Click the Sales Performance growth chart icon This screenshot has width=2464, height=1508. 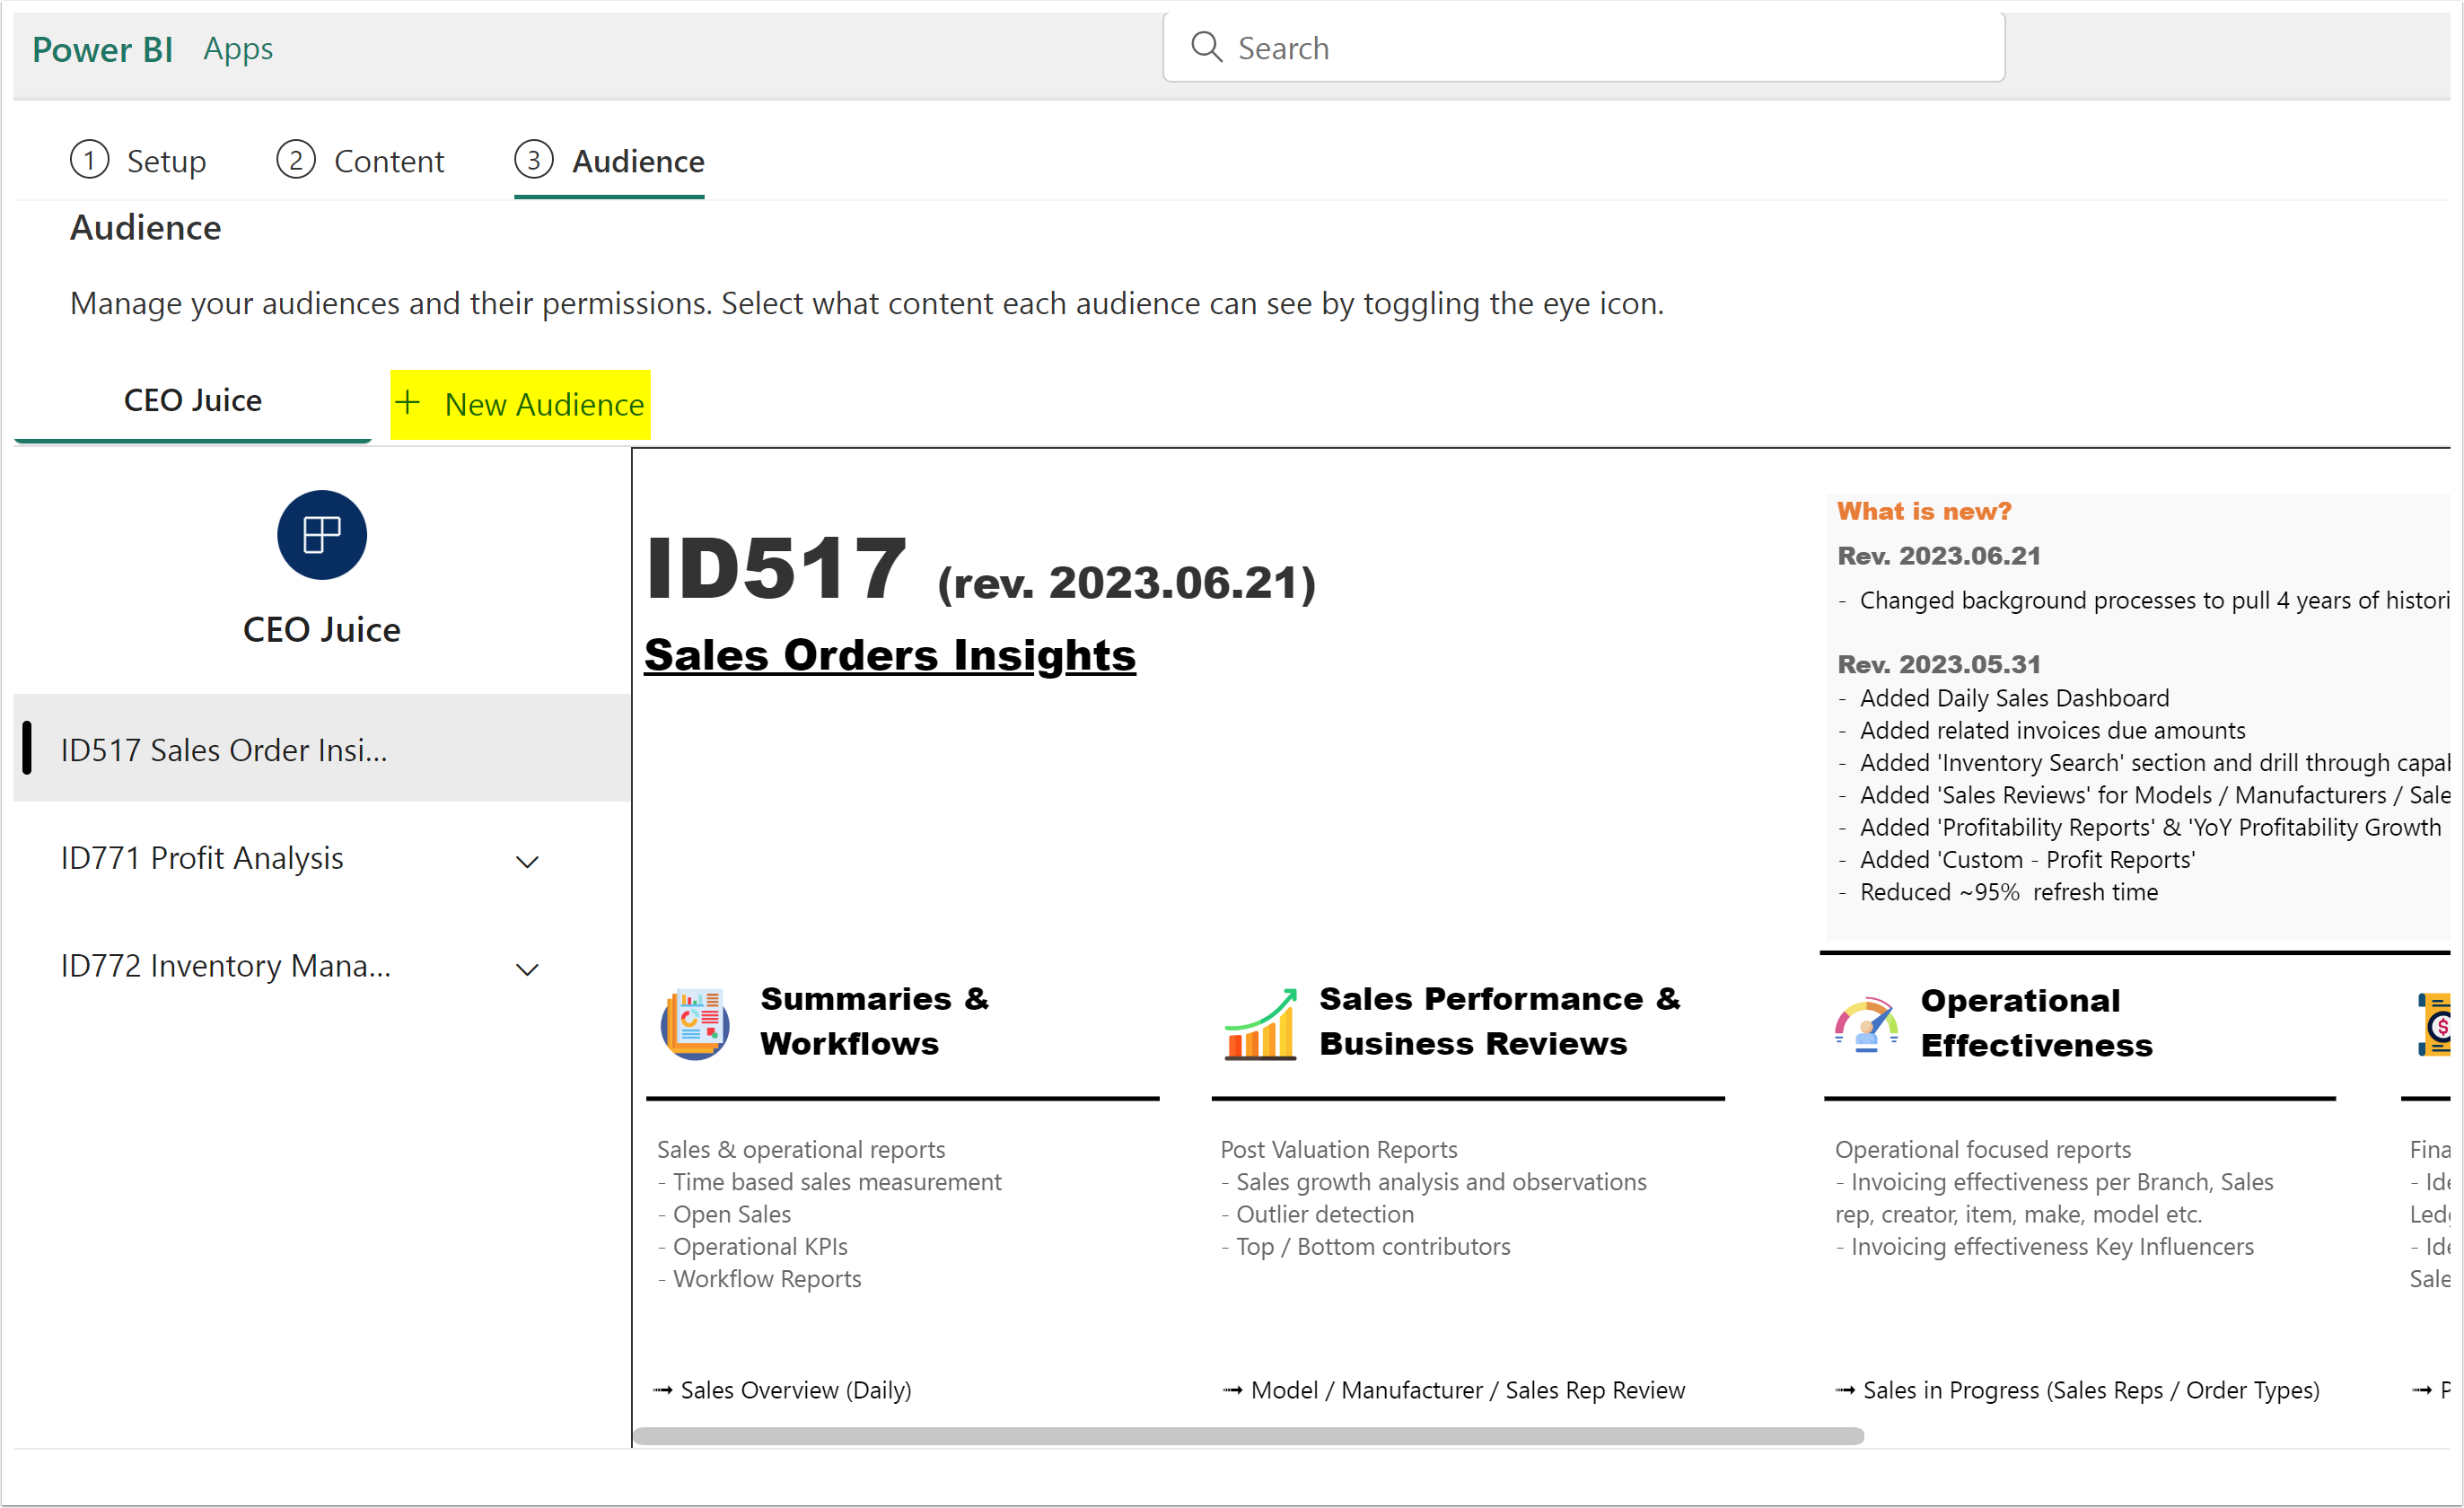click(x=1260, y=1023)
